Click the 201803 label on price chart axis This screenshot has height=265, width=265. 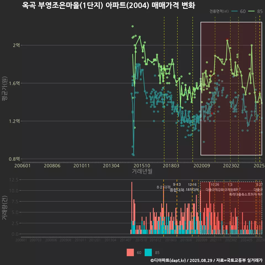(x=171, y=166)
